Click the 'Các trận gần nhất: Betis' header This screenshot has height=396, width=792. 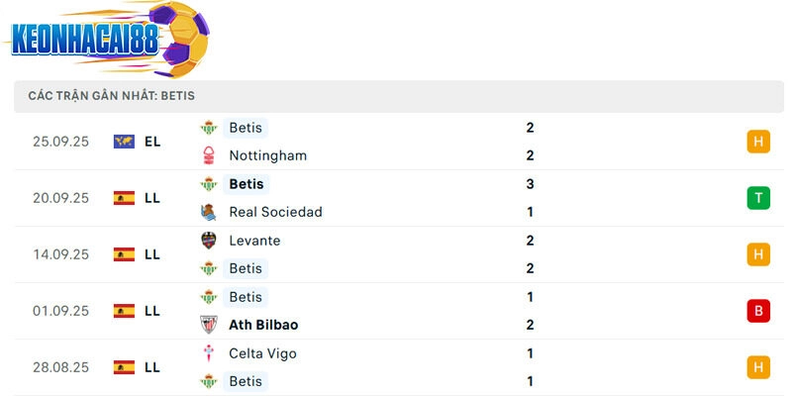[111, 96]
